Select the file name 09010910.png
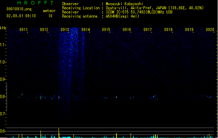 click(19, 9)
